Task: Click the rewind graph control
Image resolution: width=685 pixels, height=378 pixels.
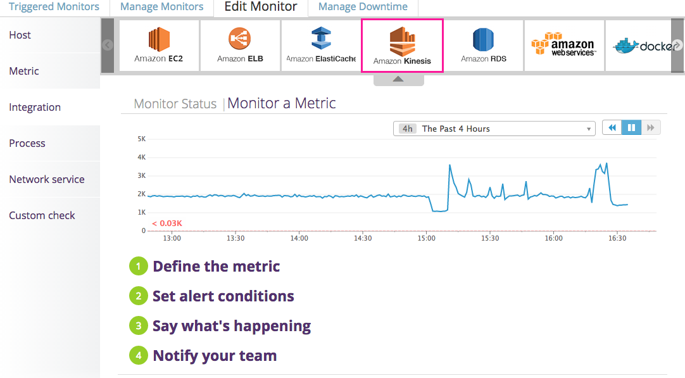Action: click(612, 127)
